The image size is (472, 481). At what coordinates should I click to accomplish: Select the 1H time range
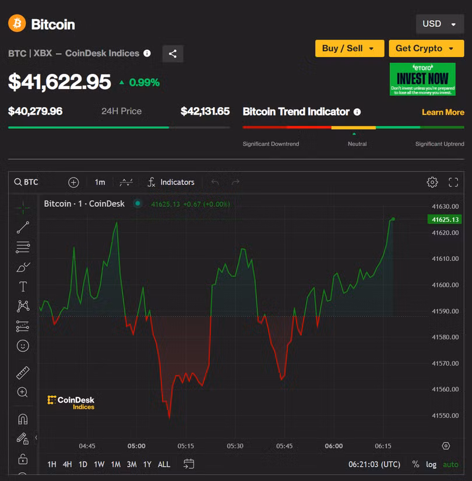click(x=52, y=464)
